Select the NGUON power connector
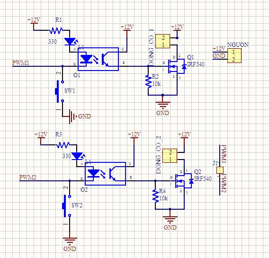 (234, 55)
